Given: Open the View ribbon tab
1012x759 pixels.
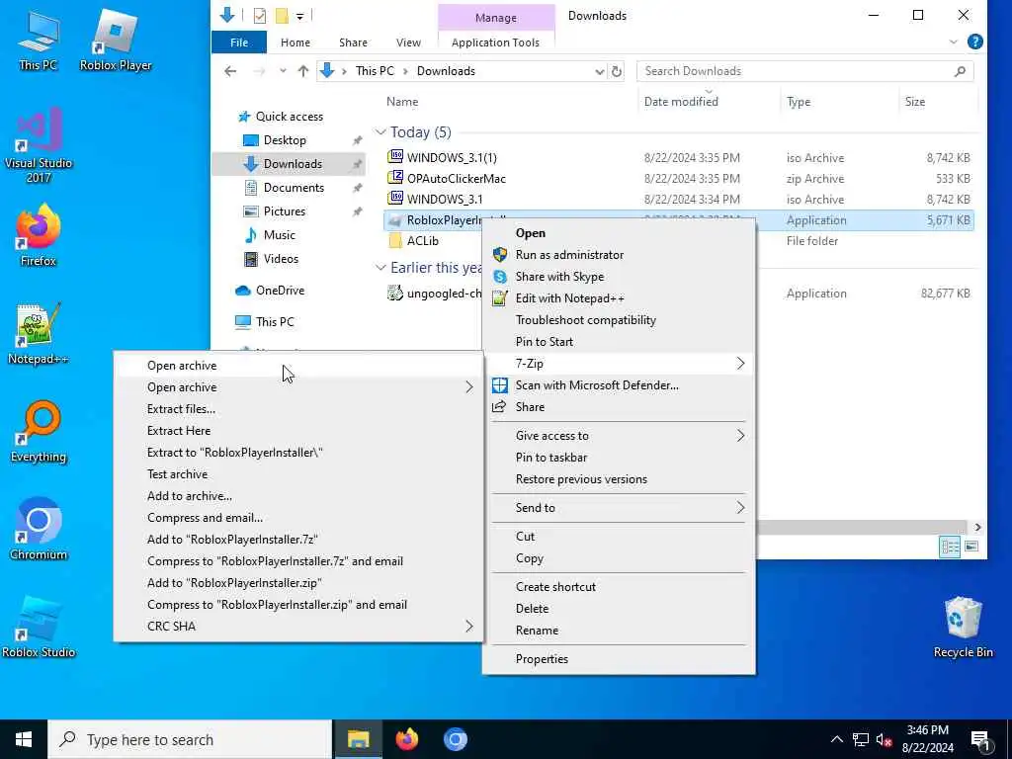Looking at the screenshot, I should click(x=408, y=42).
